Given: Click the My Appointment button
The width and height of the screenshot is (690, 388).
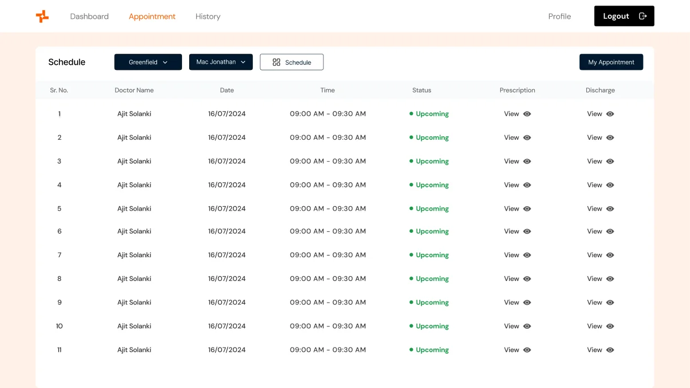Looking at the screenshot, I should point(611,62).
